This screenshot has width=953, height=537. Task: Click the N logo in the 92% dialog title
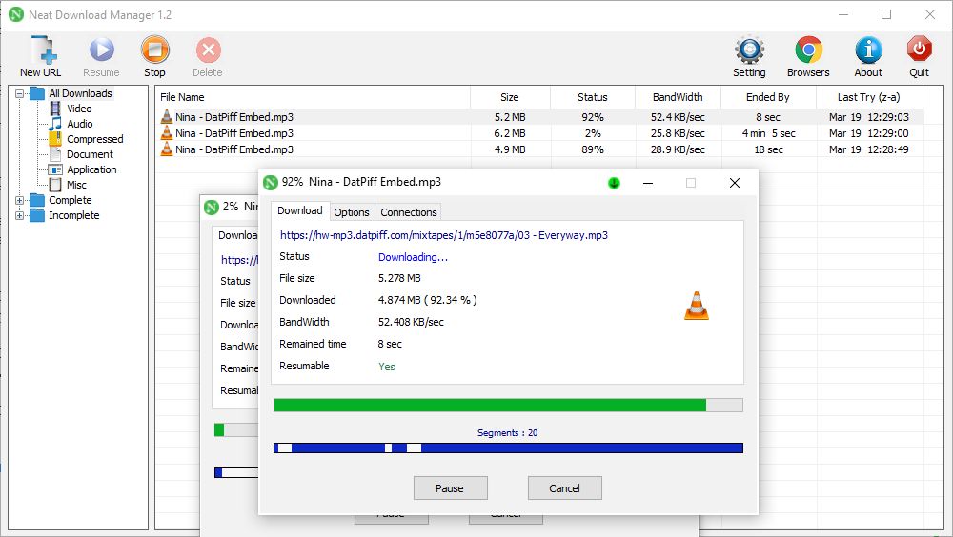(x=271, y=182)
